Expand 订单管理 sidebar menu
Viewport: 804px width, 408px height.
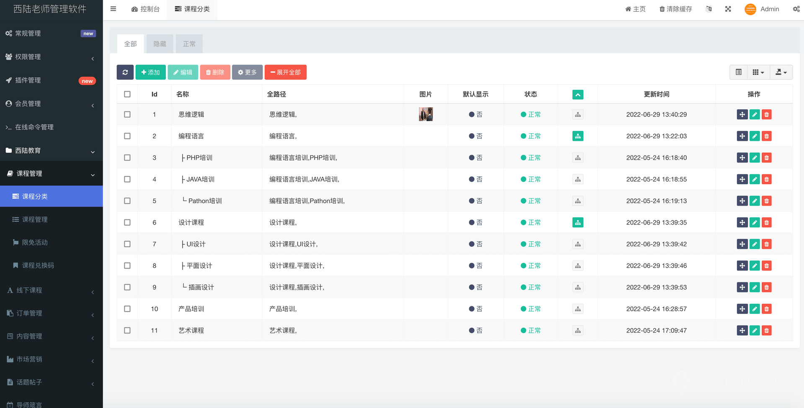(x=51, y=313)
